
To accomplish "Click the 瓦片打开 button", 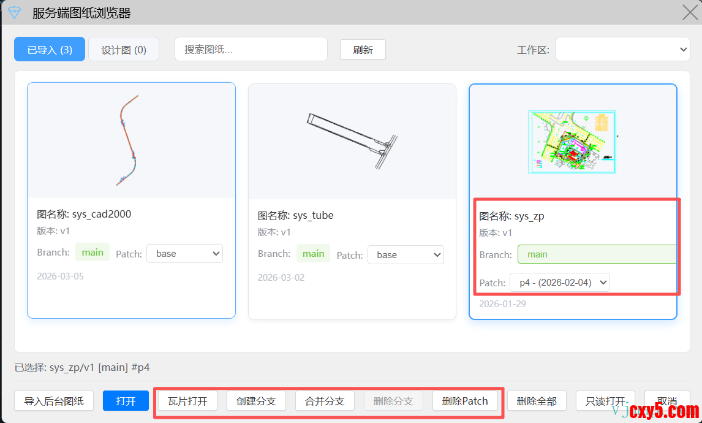I will (187, 402).
